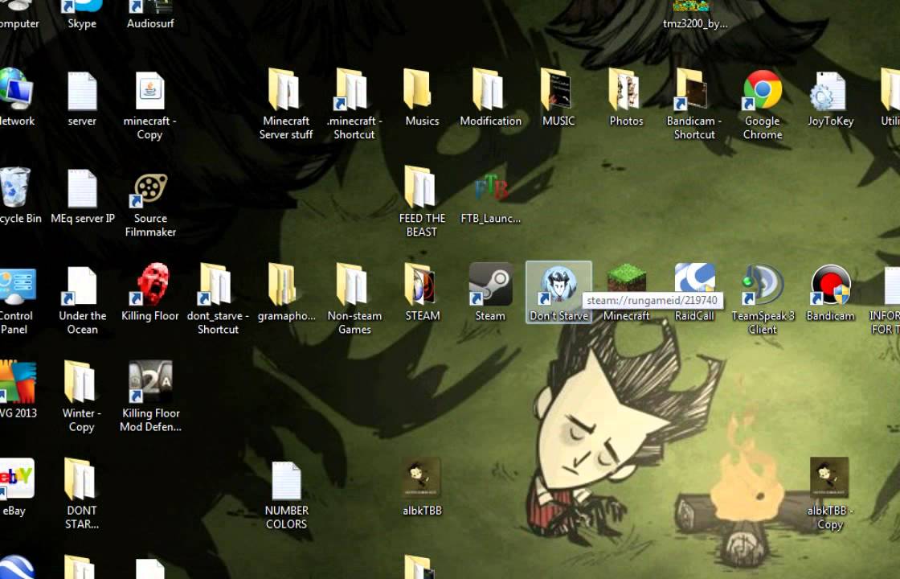This screenshot has height=579, width=900.
Task: Select the 'Under the Ocean' shortcut
Action: click(x=82, y=301)
